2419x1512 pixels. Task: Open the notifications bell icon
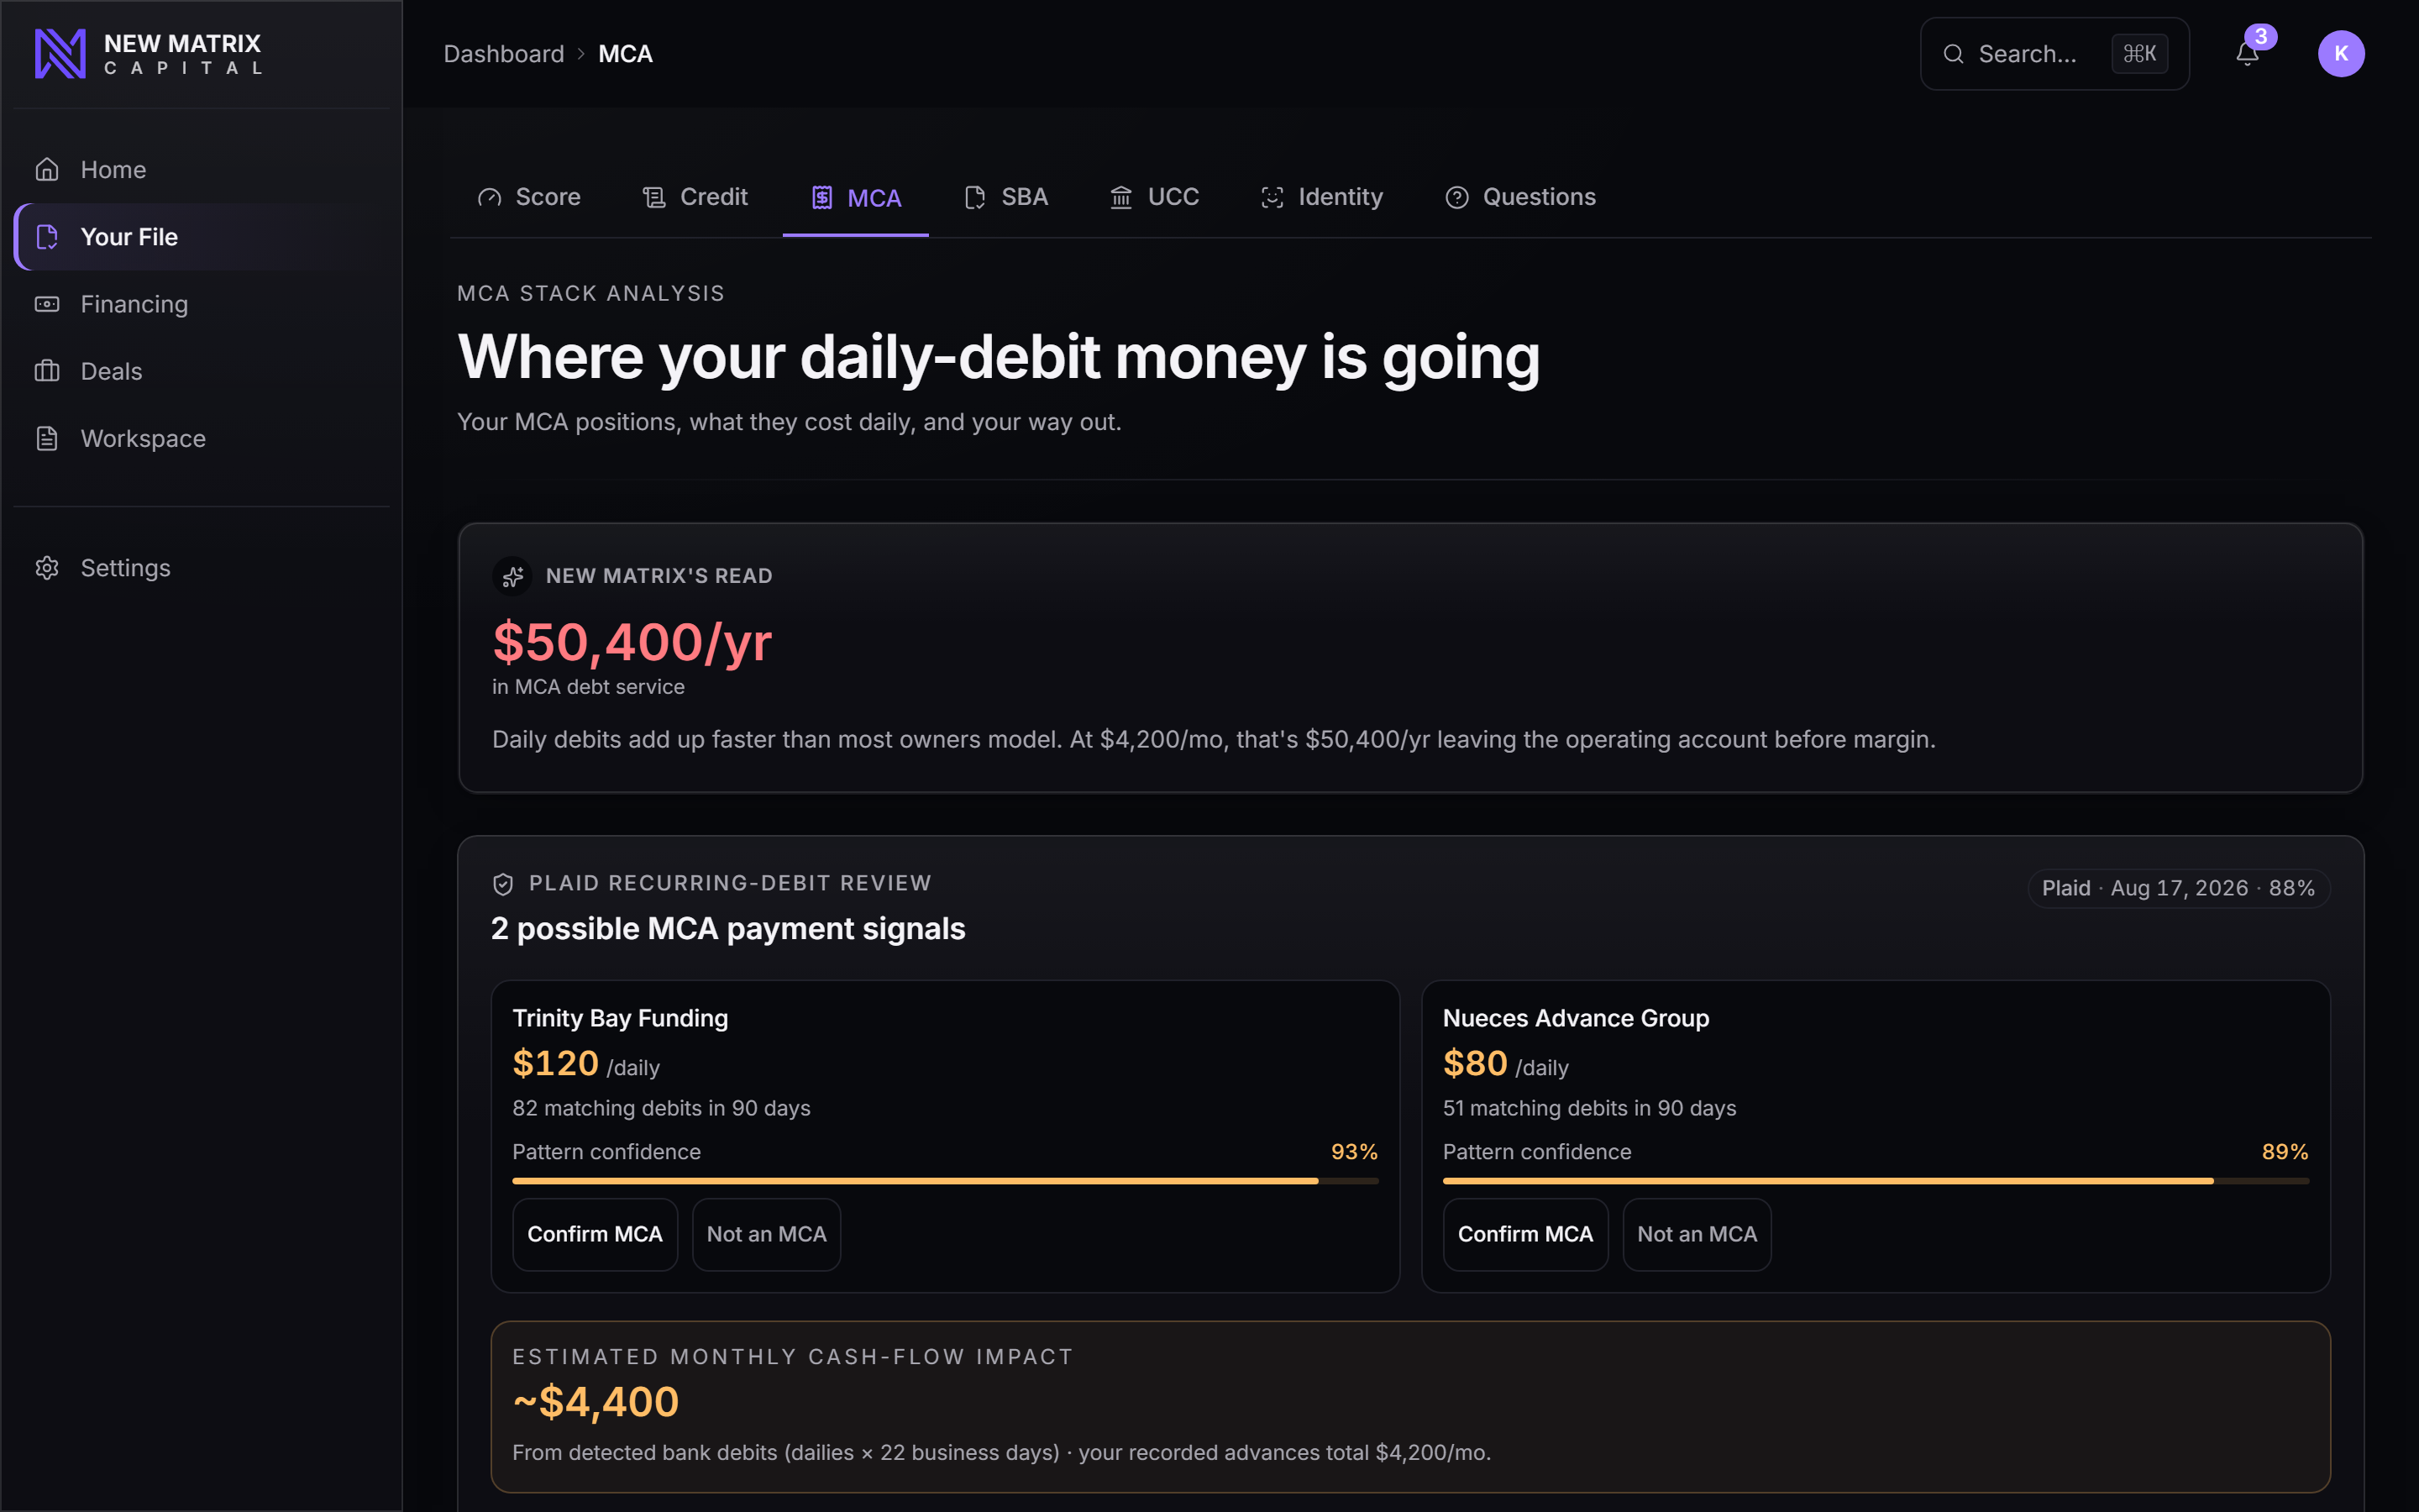click(x=2246, y=54)
